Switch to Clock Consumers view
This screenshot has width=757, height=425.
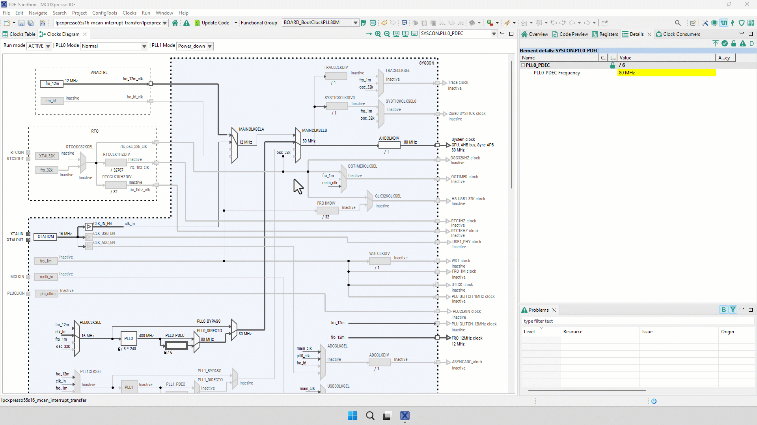681,34
